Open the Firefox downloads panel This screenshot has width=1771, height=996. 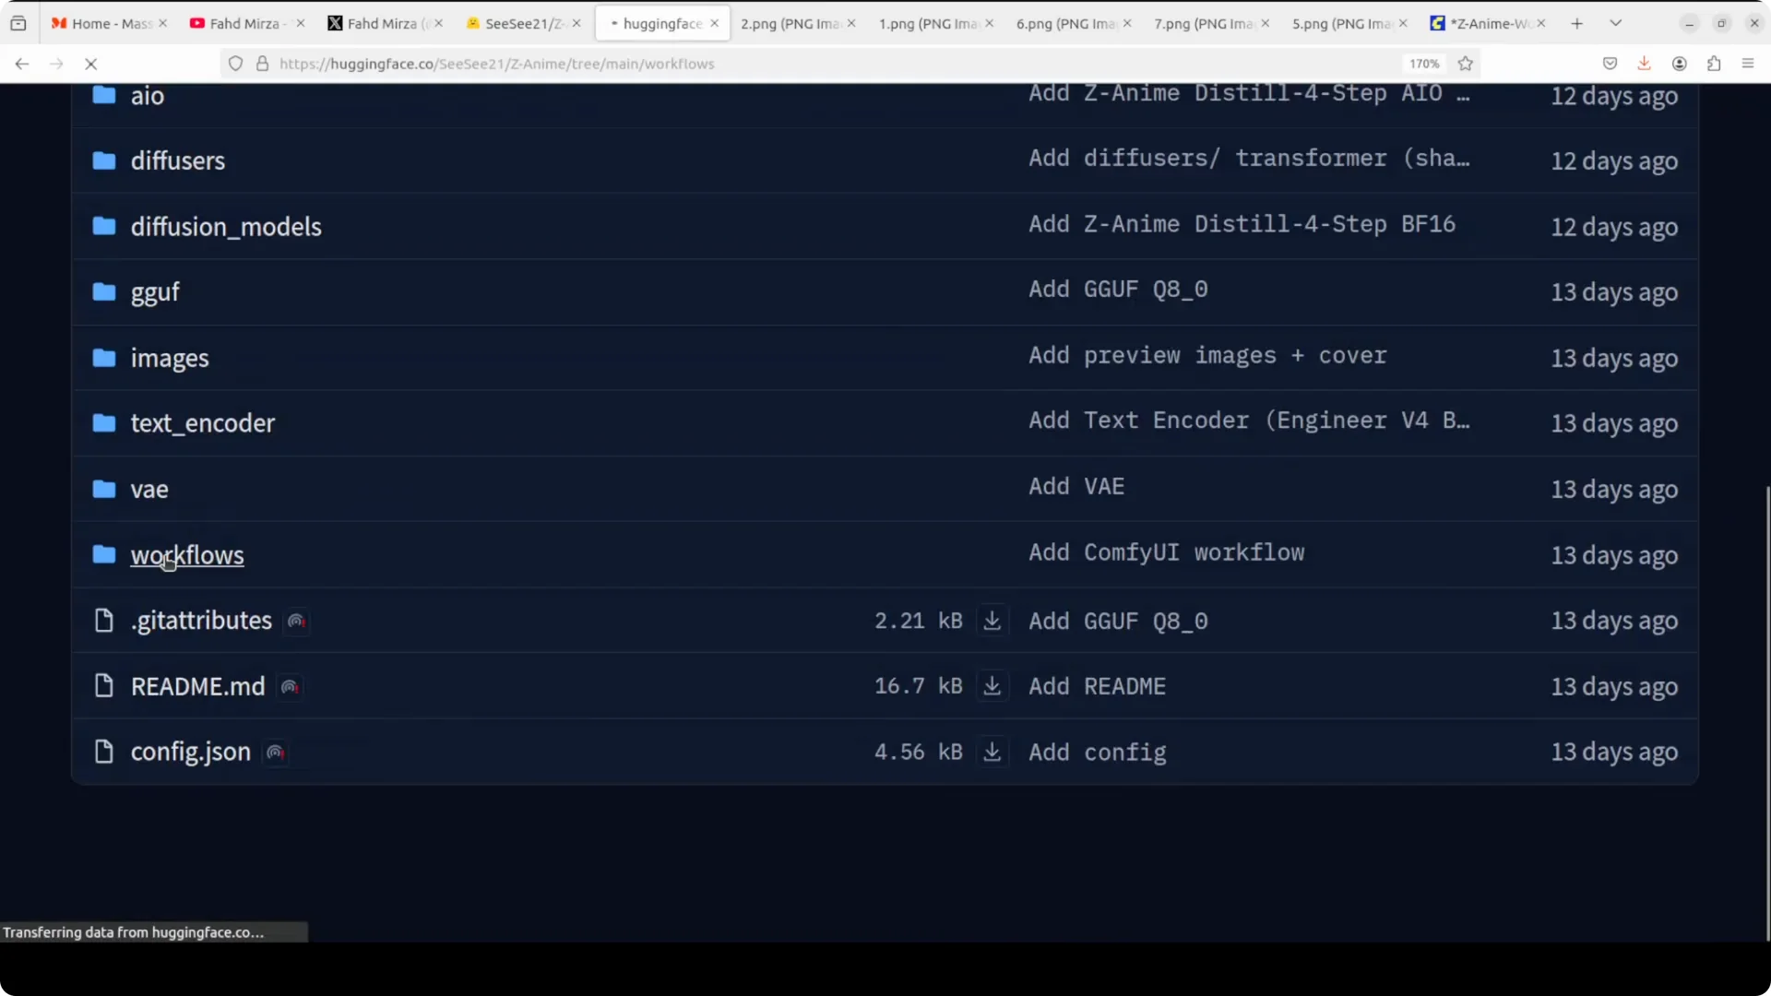tap(1644, 64)
